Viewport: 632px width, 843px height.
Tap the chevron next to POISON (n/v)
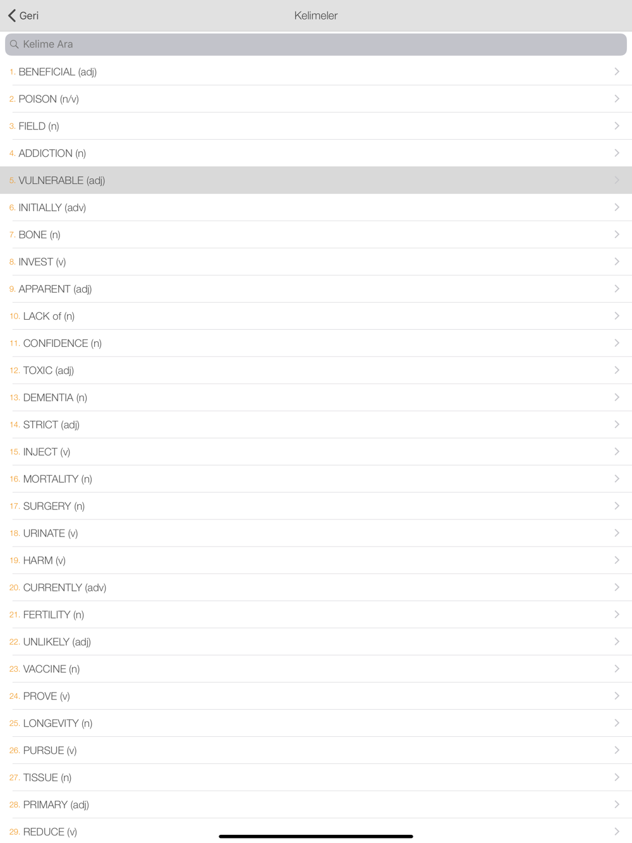tap(617, 99)
